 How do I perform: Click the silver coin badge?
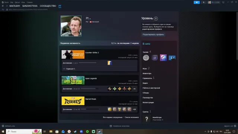click(146, 58)
